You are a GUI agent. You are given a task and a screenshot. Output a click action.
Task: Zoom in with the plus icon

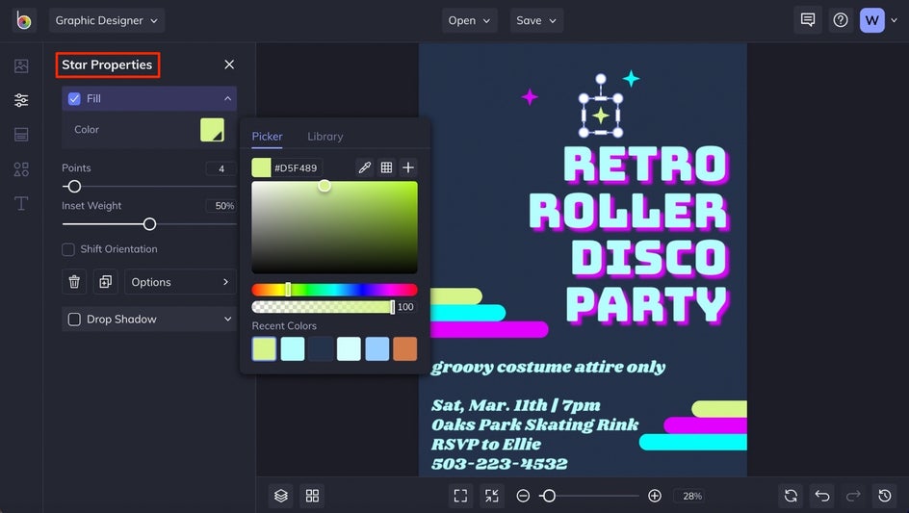point(655,496)
